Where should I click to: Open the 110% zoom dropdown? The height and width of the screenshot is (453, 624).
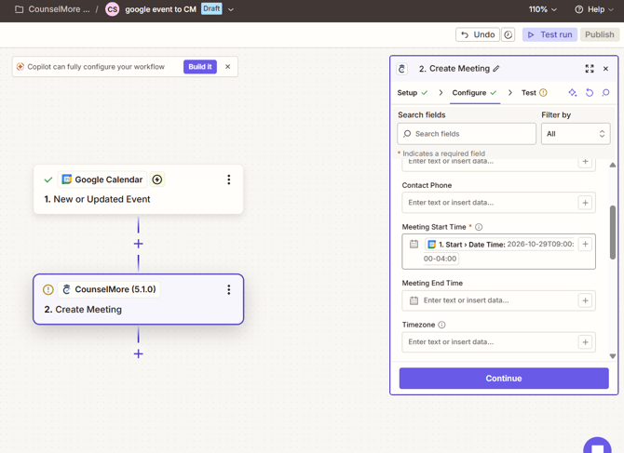click(x=542, y=9)
